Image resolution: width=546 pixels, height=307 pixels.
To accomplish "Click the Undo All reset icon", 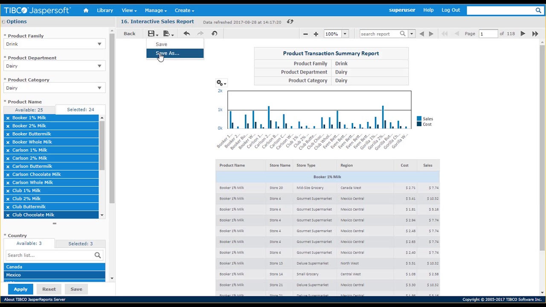I will click(214, 34).
